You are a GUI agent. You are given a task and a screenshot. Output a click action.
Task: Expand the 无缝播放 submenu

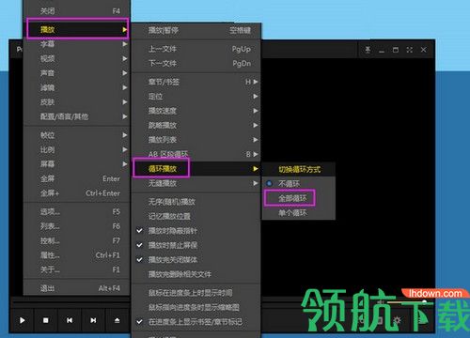coord(196,183)
